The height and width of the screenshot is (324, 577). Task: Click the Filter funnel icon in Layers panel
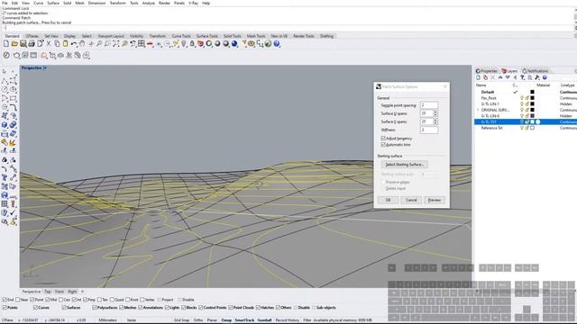click(522, 77)
